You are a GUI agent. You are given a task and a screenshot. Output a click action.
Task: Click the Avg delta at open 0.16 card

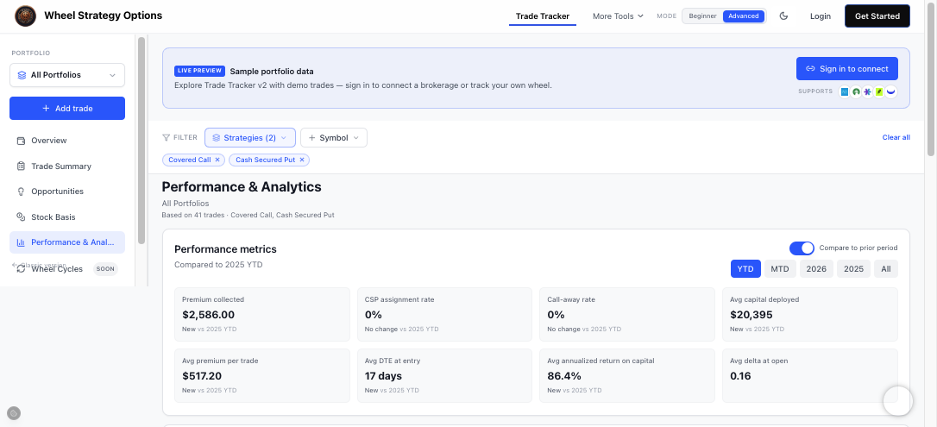pos(809,375)
